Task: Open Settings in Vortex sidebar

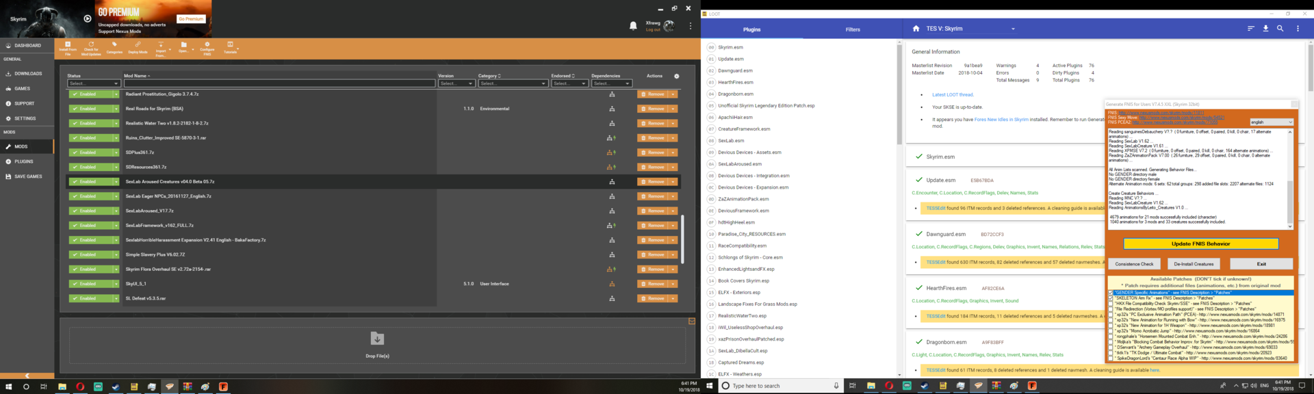Action: (x=27, y=118)
